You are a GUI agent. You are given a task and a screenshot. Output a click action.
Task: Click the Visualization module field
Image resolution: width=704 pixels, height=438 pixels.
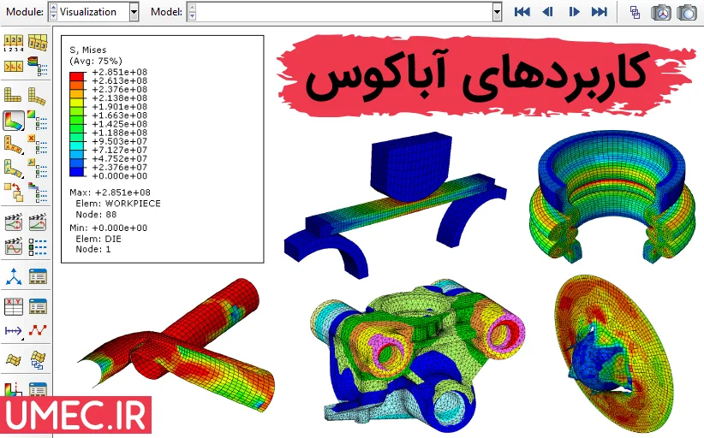93,12
